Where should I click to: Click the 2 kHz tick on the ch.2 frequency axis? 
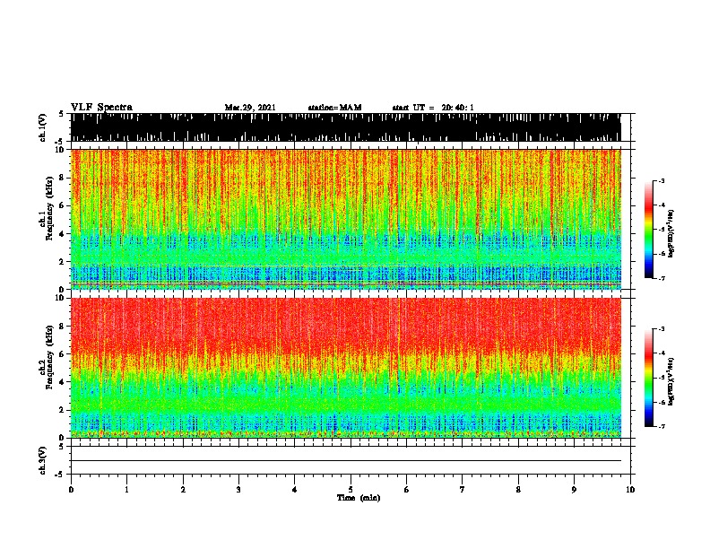63,410
